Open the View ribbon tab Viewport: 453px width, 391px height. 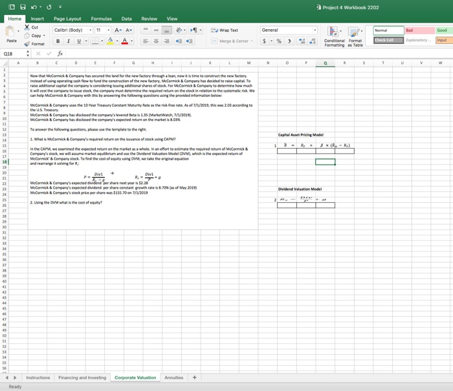pos(172,19)
